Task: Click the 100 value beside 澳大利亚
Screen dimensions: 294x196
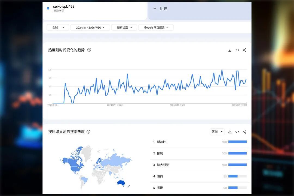Action: tap(224, 165)
